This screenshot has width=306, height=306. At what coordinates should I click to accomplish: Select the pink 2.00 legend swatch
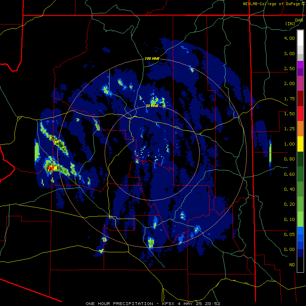click(300, 84)
